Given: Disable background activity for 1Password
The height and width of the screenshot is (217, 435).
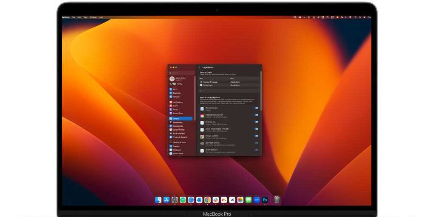Looking at the screenshot, I should (256, 108).
